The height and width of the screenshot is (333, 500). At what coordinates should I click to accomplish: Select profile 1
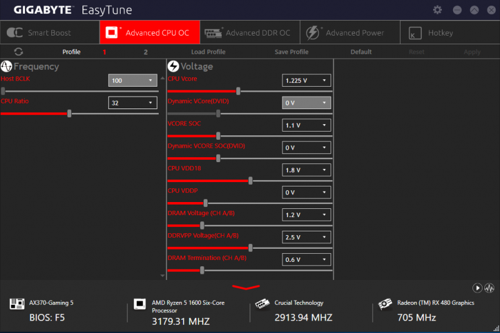click(104, 52)
